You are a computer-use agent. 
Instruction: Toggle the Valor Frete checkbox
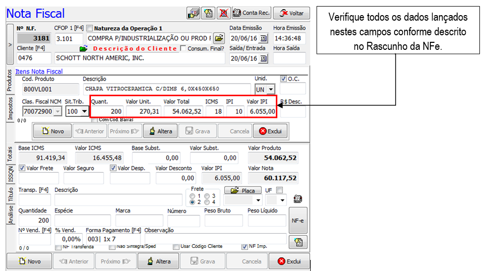[22, 168]
